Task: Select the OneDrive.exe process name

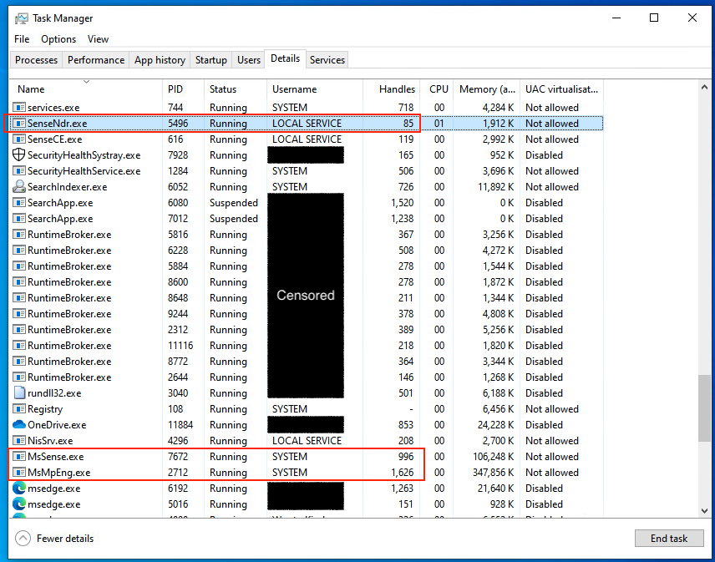Action: [x=57, y=425]
